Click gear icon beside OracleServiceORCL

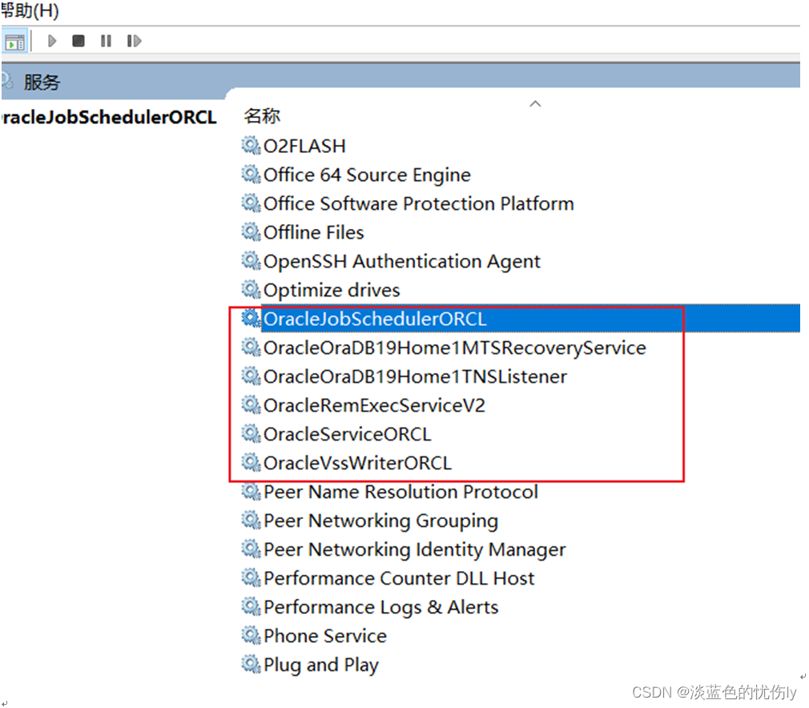pos(252,434)
